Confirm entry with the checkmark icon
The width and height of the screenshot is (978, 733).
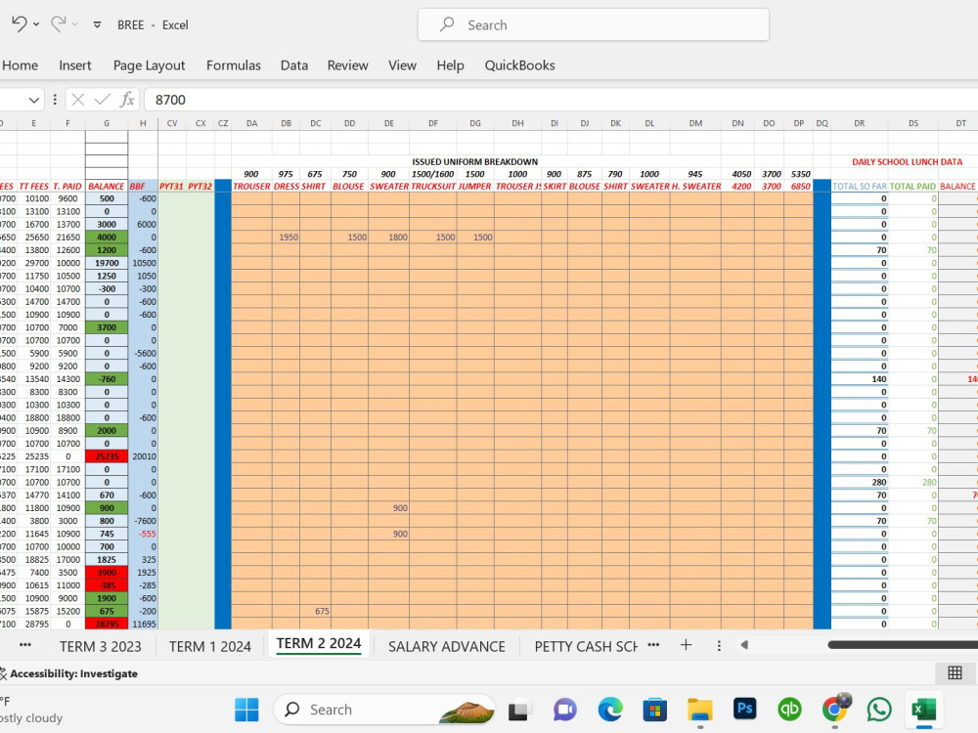(103, 100)
